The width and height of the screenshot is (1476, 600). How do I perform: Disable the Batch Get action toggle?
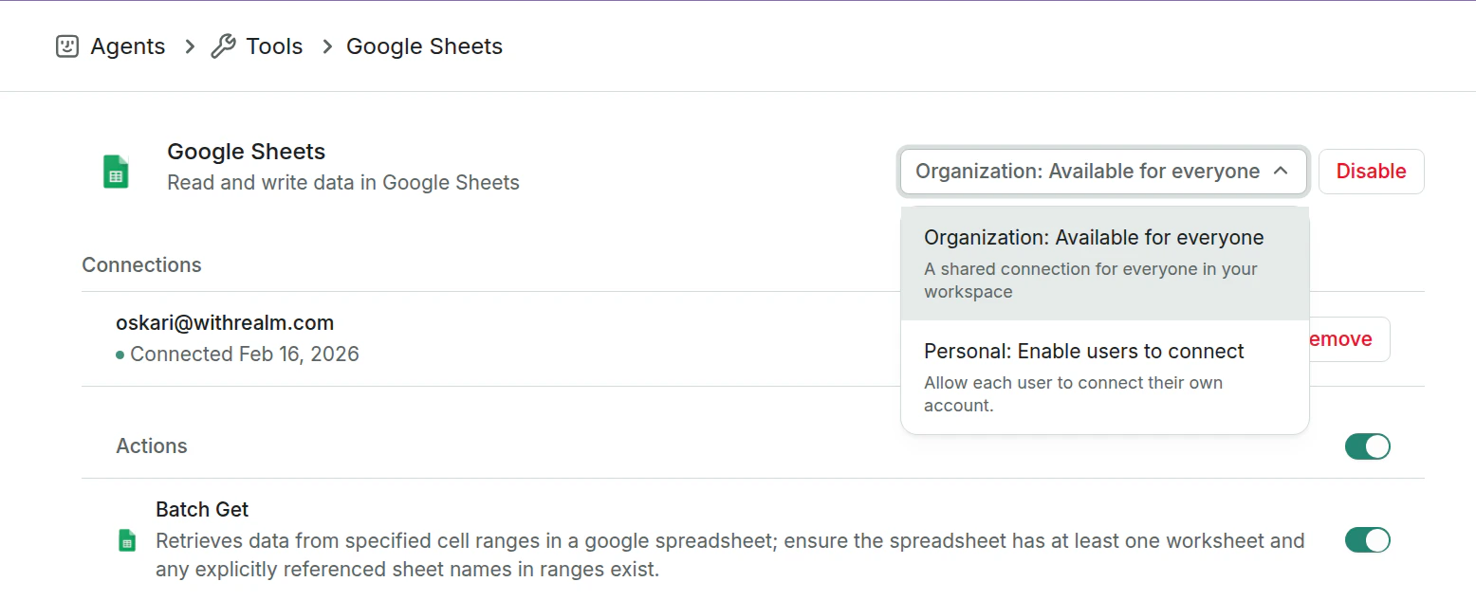click(x=1367, y=540)
